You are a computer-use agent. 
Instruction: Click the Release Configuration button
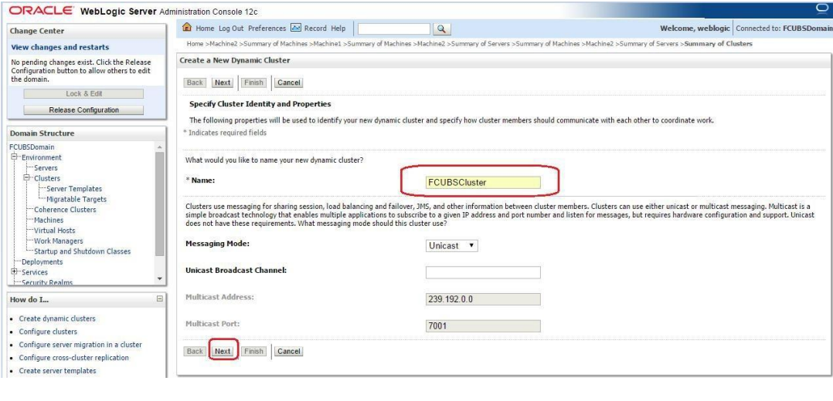pos(84,110)
